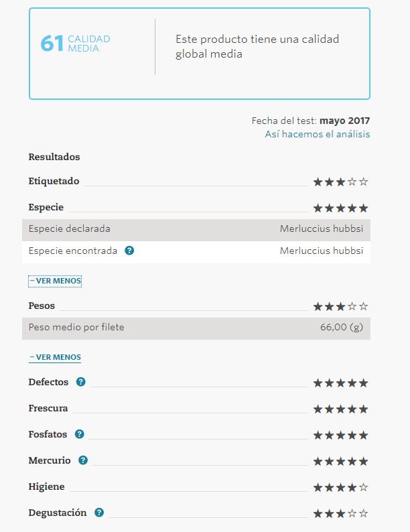Open the 'Así hacemos el análisis' link
Image resolution: width=410 pixels, height=532 pixels.
[x=317, y=134]
